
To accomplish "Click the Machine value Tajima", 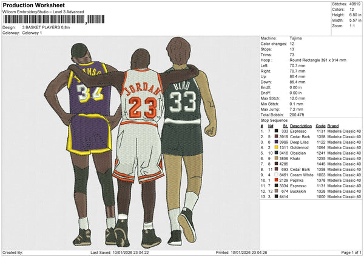I will tap(295, 38).
